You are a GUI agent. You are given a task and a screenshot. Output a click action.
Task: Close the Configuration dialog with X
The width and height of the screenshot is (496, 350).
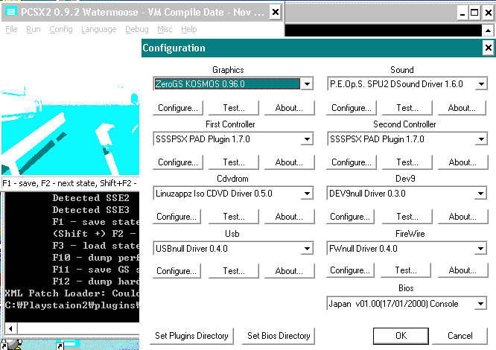point(489,48)
